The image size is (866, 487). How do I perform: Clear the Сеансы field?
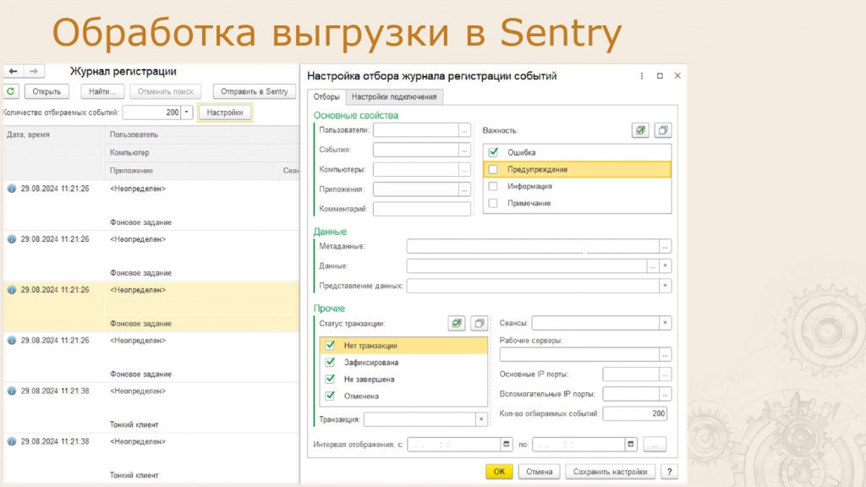pyautogui.click(x=665, y=322)
